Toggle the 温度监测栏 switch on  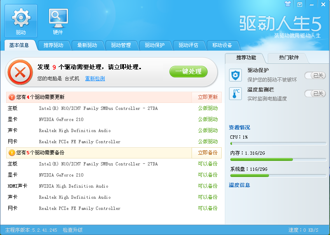tap(315, 93)
